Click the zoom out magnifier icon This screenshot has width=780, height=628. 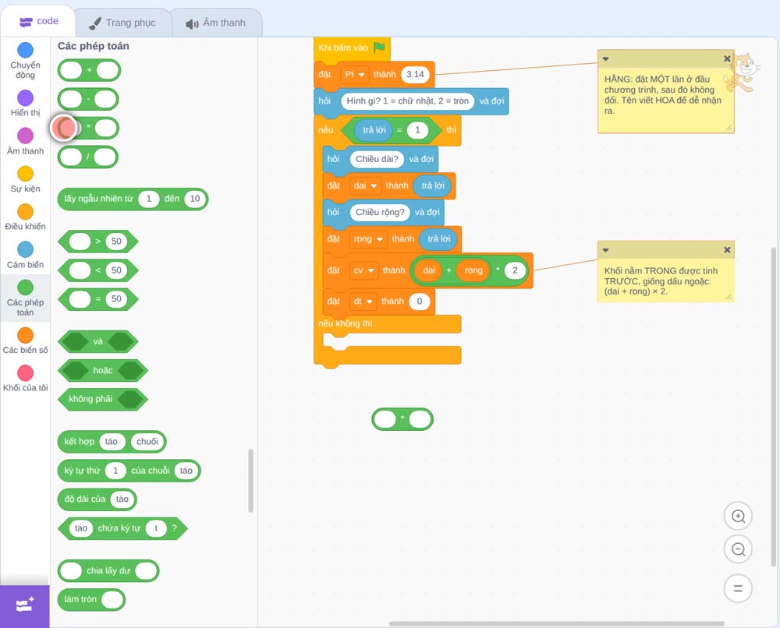738,549
